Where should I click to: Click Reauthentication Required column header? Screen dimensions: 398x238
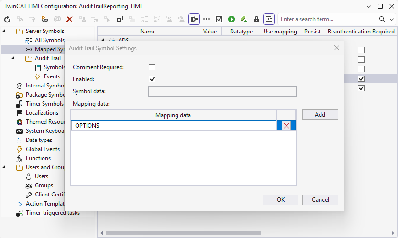coord(361,32)
